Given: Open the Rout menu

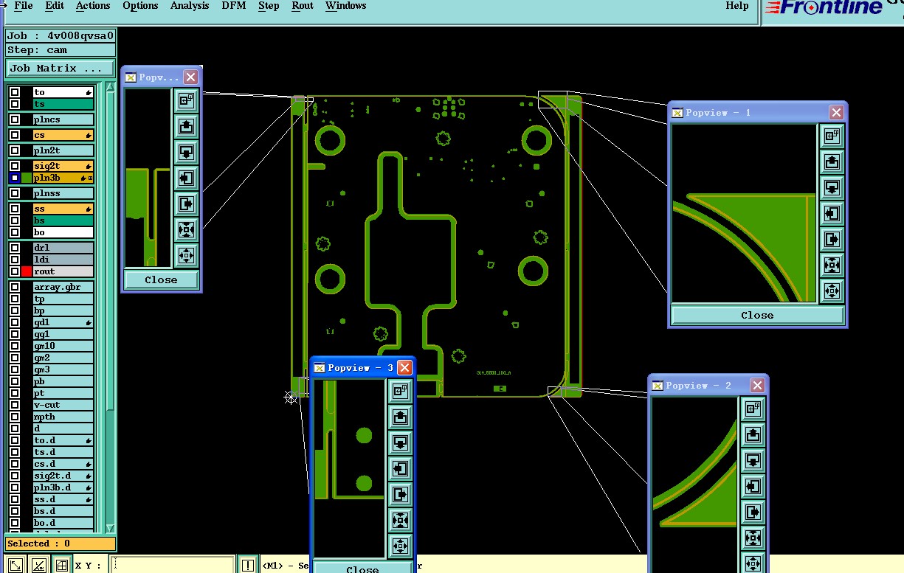Looking at the screenshot, I should click(x=303, y=6).
